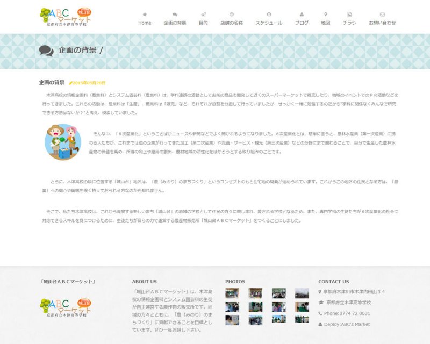Click the Home house icon in navigation
430x344 pixels.
pyautogui.click(x=145, y=15)
